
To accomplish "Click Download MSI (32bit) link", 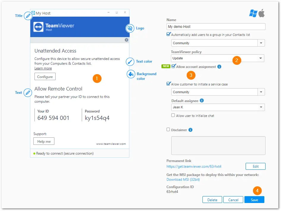I will click(183, 180).
